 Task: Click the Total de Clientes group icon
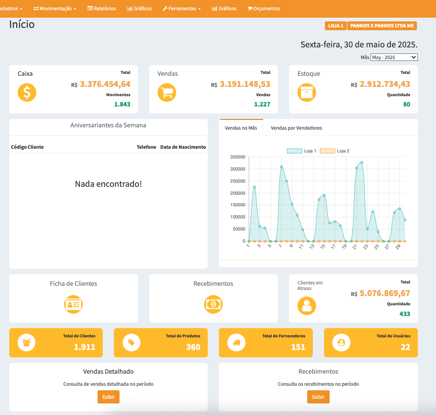26,343
